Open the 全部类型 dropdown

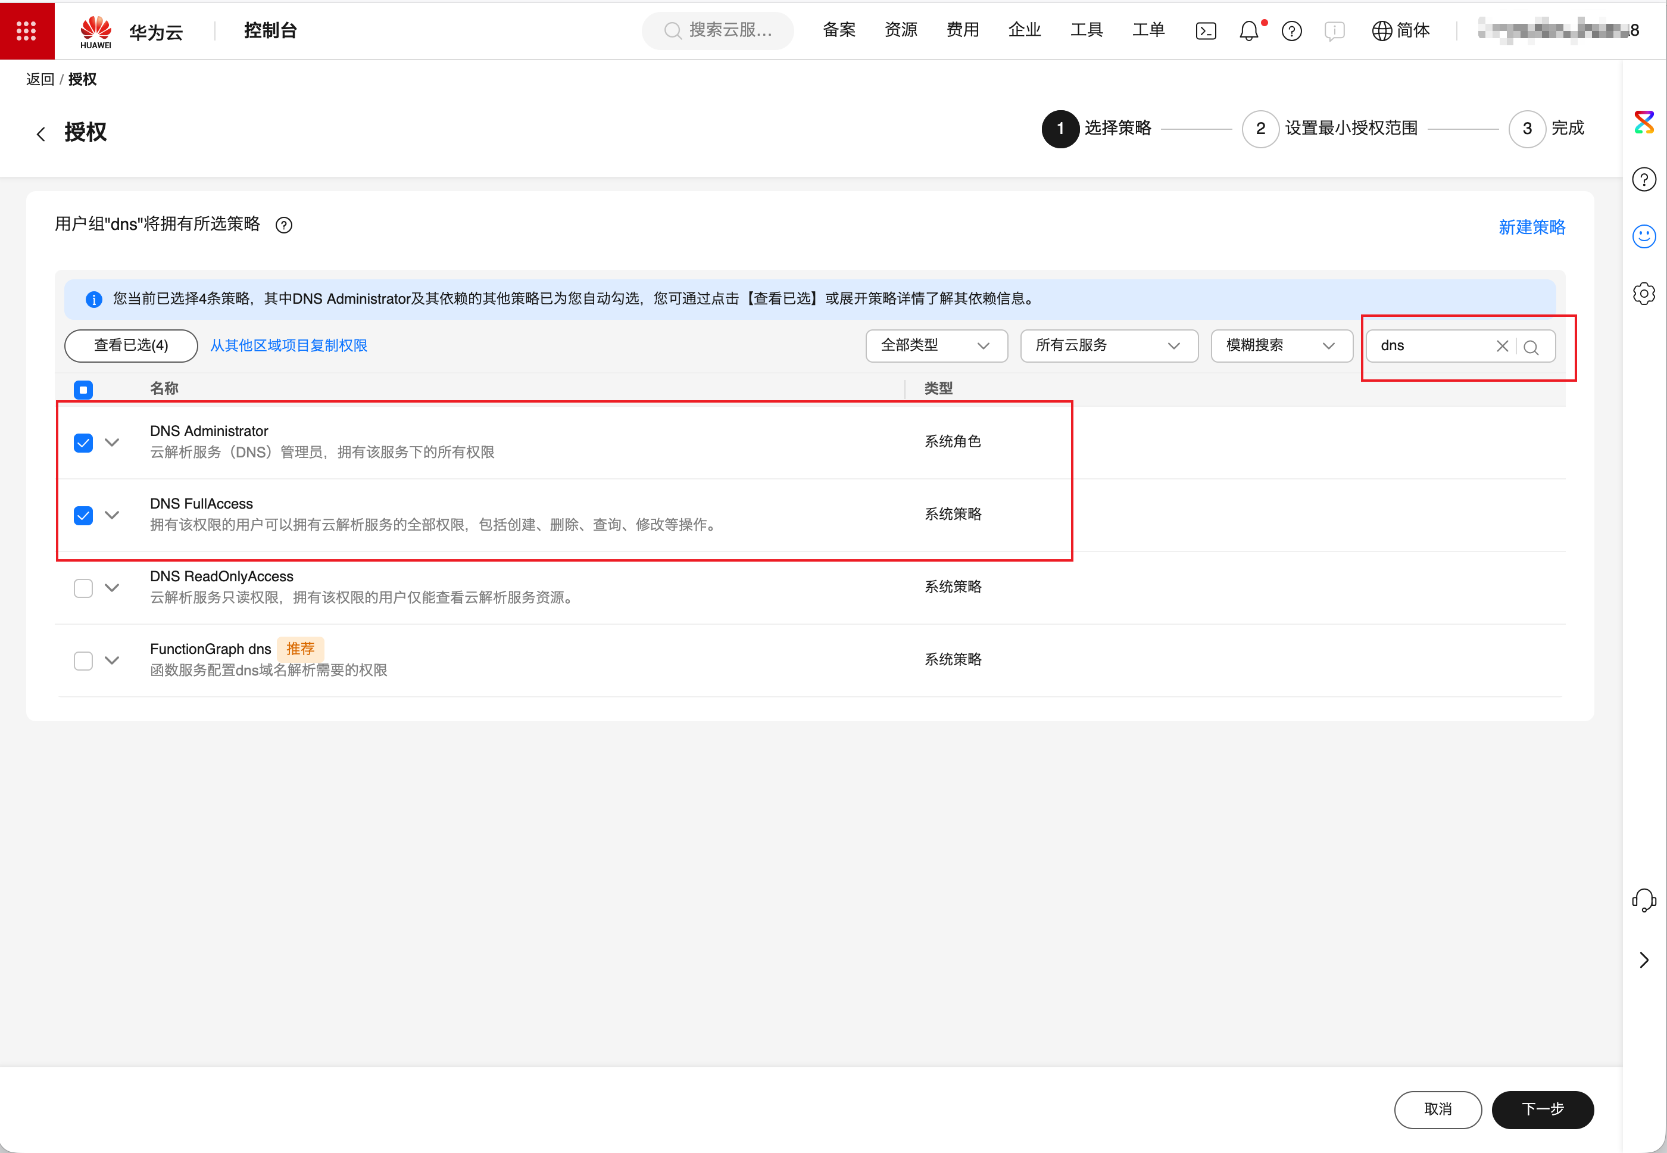click(x=936, y=346)
